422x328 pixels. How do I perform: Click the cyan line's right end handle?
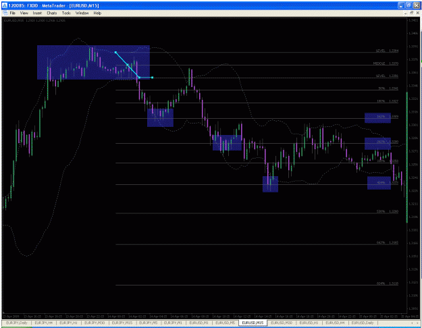click(153, 78)
